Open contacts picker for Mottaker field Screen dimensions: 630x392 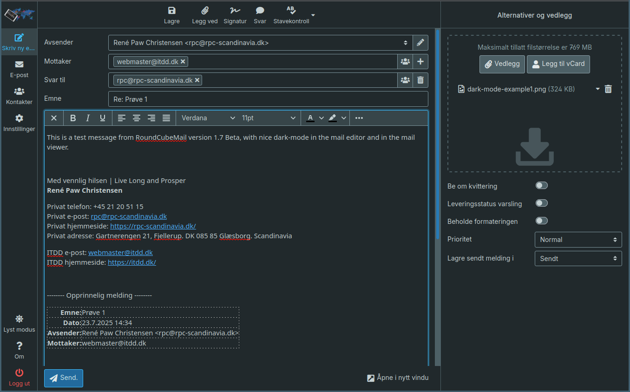tap(405, 61)
